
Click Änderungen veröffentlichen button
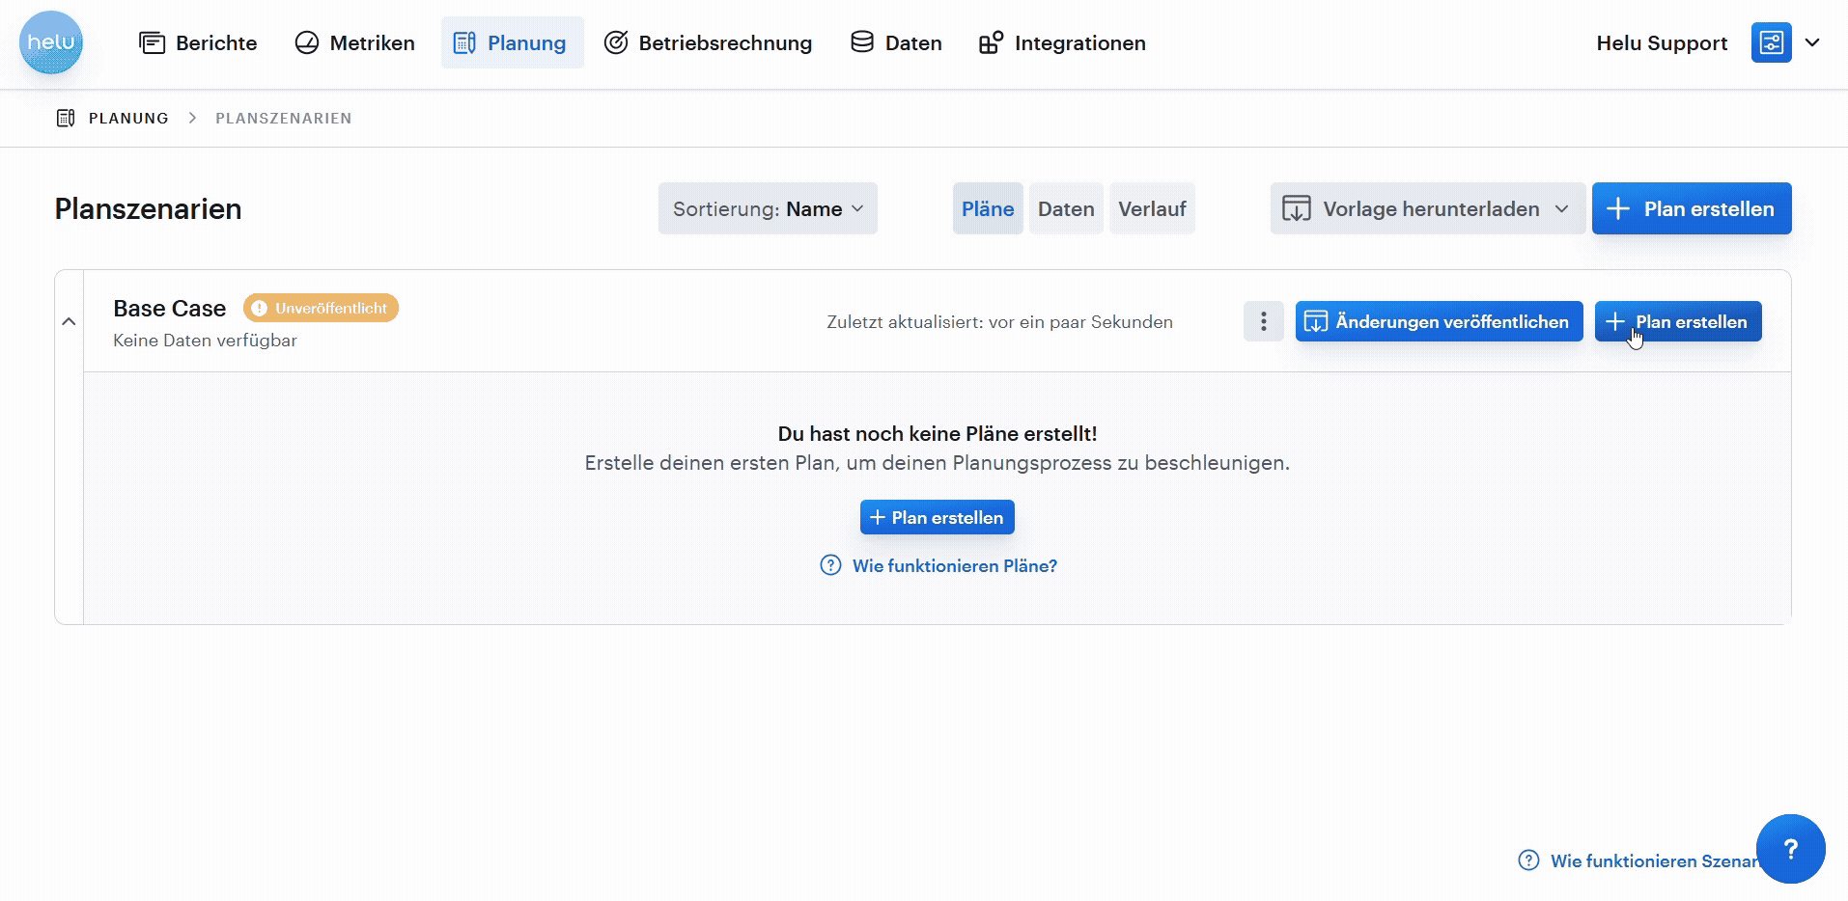(x=1439, y=321)
